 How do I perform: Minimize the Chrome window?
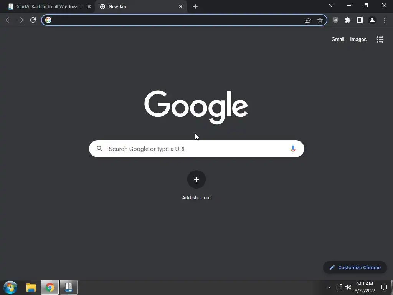pyautogui.click(x=348, y=5)
